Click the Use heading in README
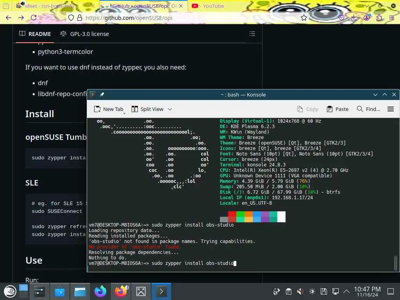 coord(34,260)
